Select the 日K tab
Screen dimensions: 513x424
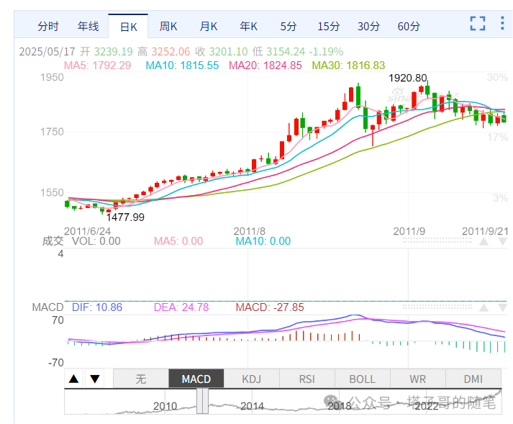click(x=128, y=26)
